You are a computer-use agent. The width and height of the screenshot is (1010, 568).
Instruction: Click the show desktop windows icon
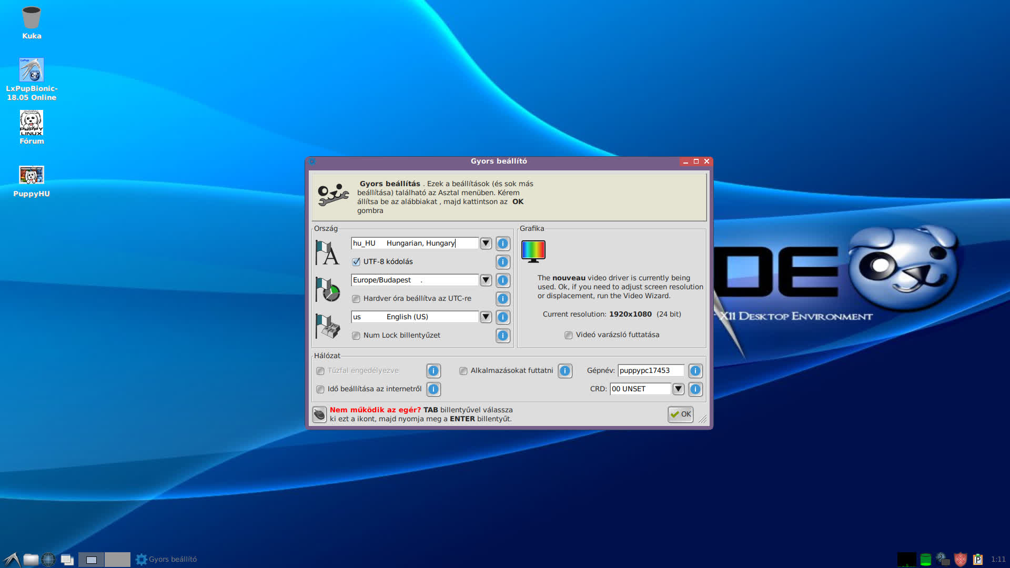point(67,560)
